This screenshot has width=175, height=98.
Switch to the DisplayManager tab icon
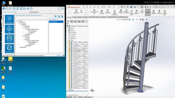click(x=83, y=22)
